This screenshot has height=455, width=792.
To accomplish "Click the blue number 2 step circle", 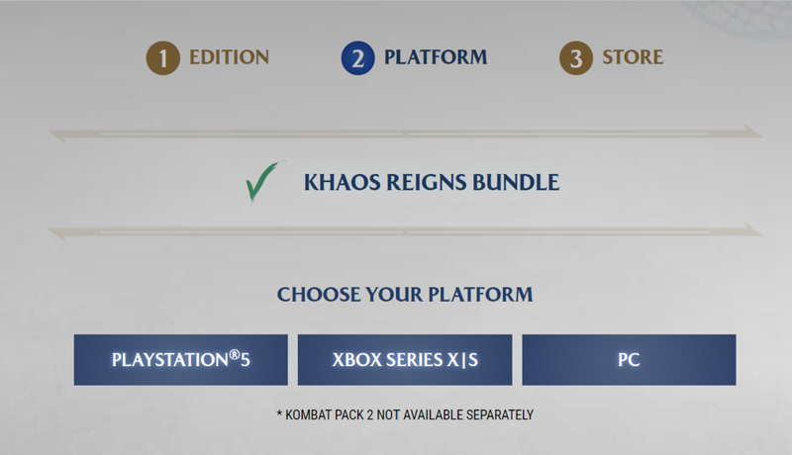I will 356,57.
